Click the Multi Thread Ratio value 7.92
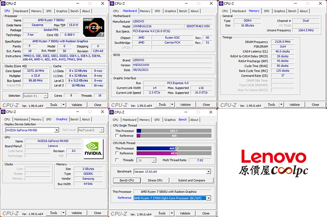 tap(200, 160)
